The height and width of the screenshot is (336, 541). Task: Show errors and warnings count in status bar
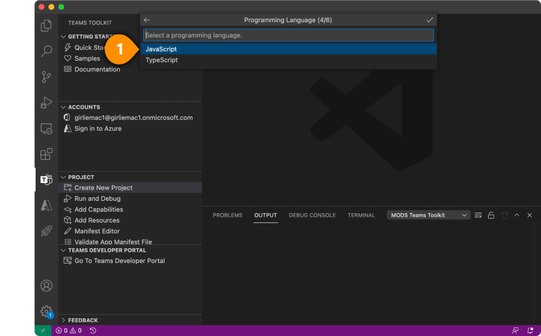(69, 330)
